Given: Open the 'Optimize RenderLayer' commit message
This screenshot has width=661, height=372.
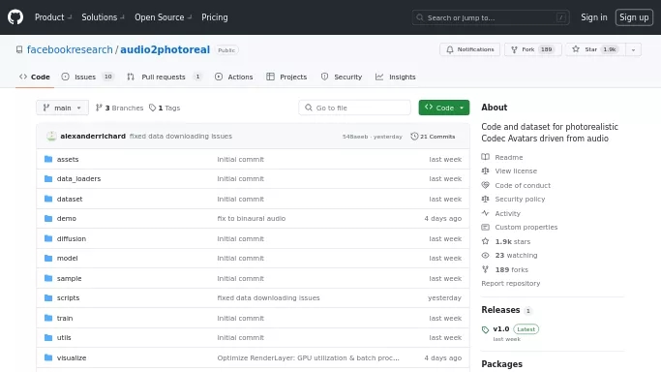Looking at the screenshot, I should (308, 357).
